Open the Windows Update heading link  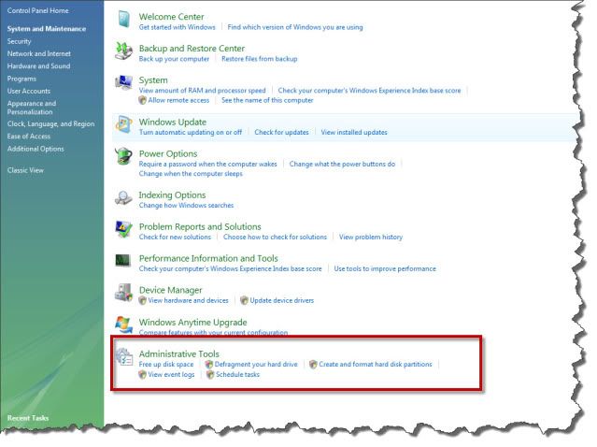(x=173, y=123)
